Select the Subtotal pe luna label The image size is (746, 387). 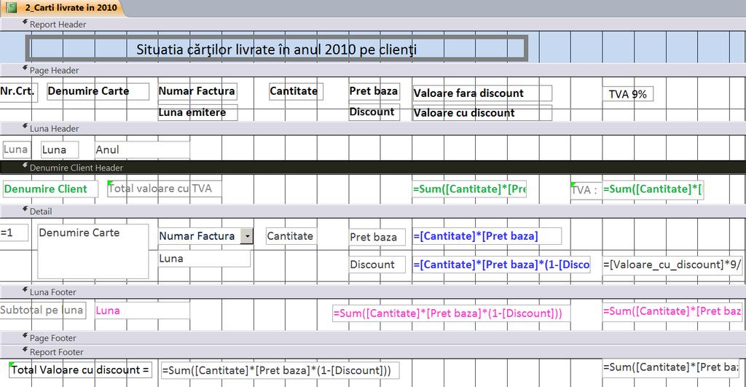[x=43, y=310]
